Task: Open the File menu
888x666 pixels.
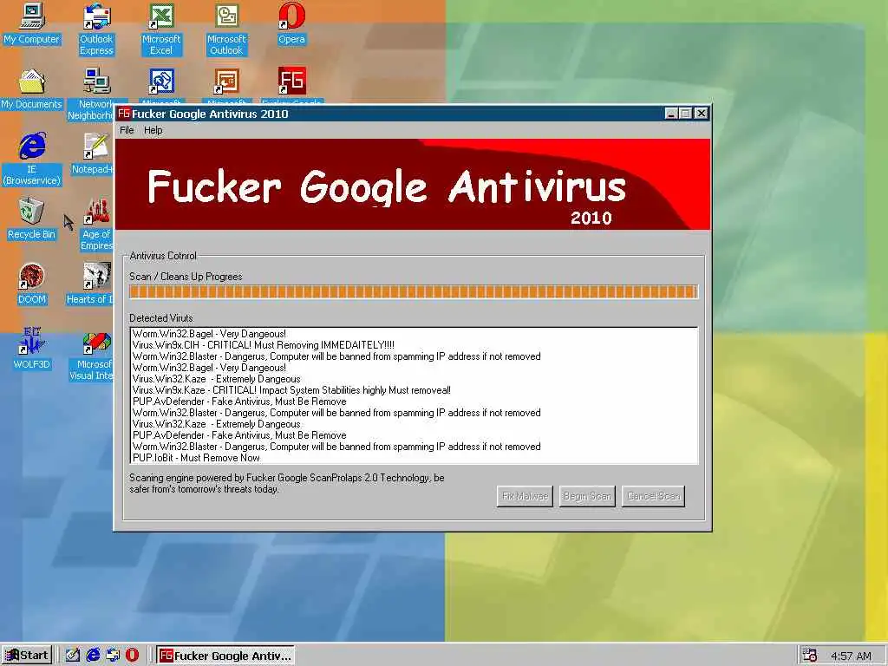Action: [127, 130]
